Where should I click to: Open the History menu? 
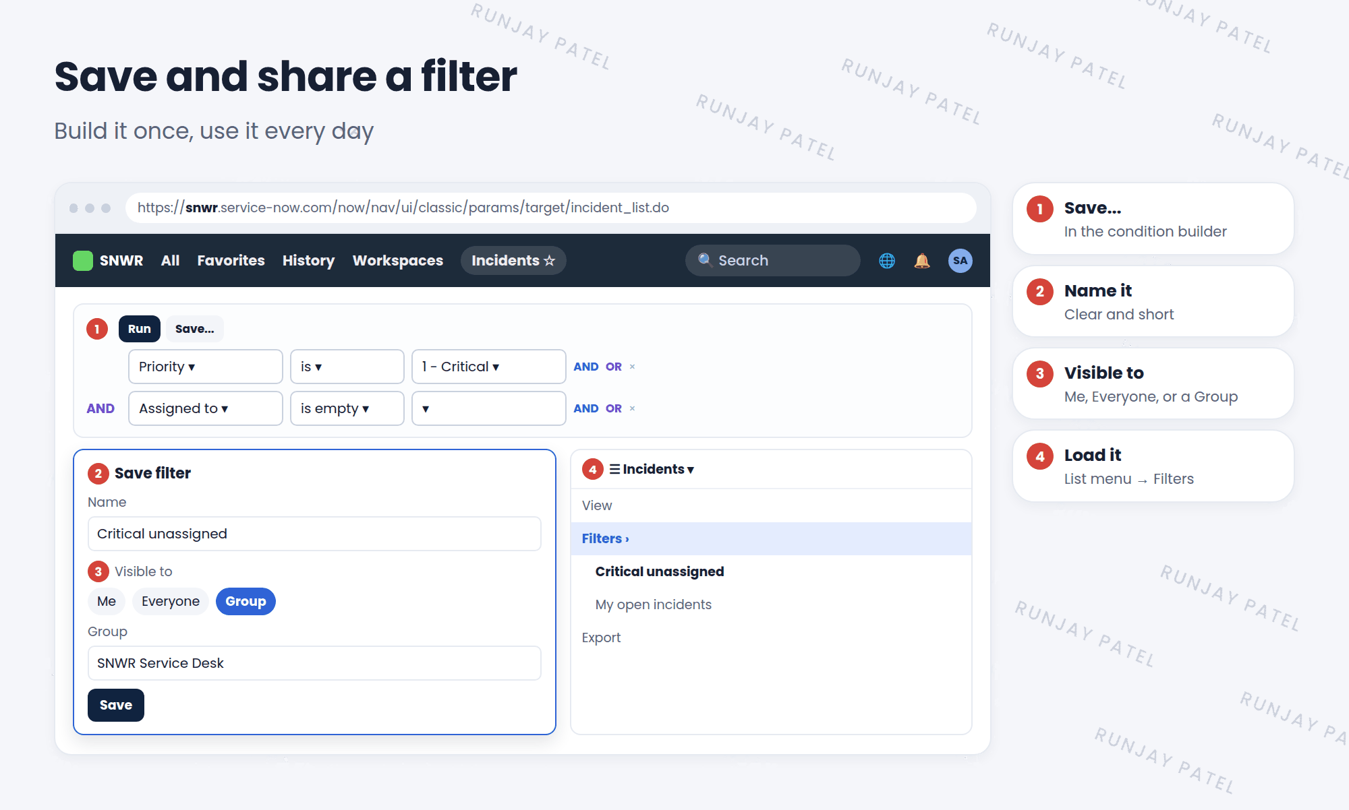pyautogui.click(x=308, y=261)
